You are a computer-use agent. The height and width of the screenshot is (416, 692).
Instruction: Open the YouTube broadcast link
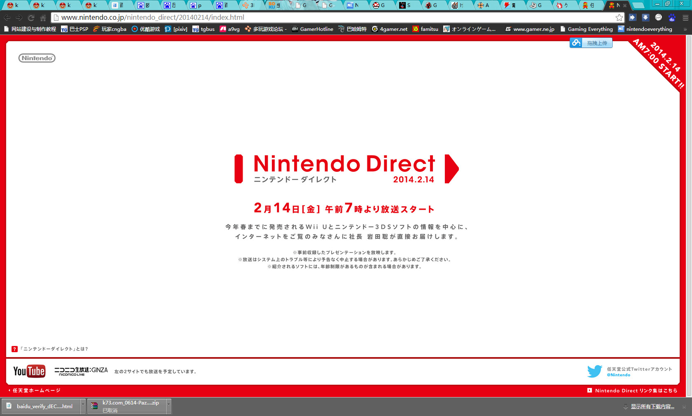click(x=29, y=371)
